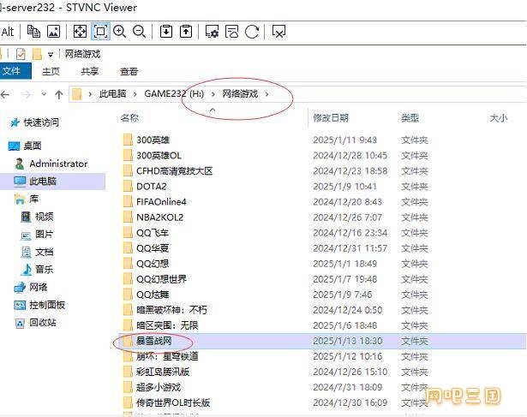The image size is (527, 417).
Task: Expand the chevron after GAME232 (H:) breadcrumb
Action: tap(213, 94)
